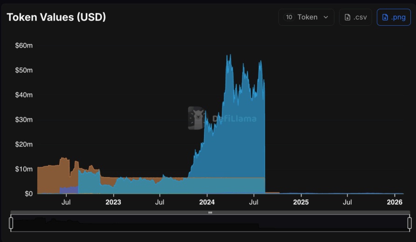
Task: Download chart data as .csv
Action: pyautogui.click(x=355, y=17)
